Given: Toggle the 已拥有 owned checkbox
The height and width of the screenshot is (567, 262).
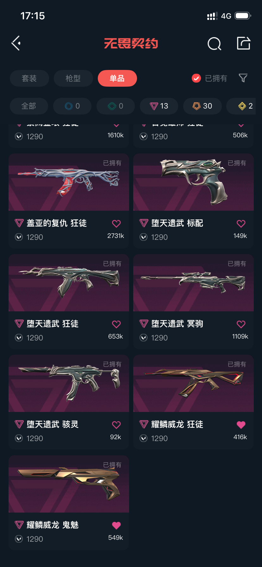Looking at the screenshot, I should click(x=196, y=78).
